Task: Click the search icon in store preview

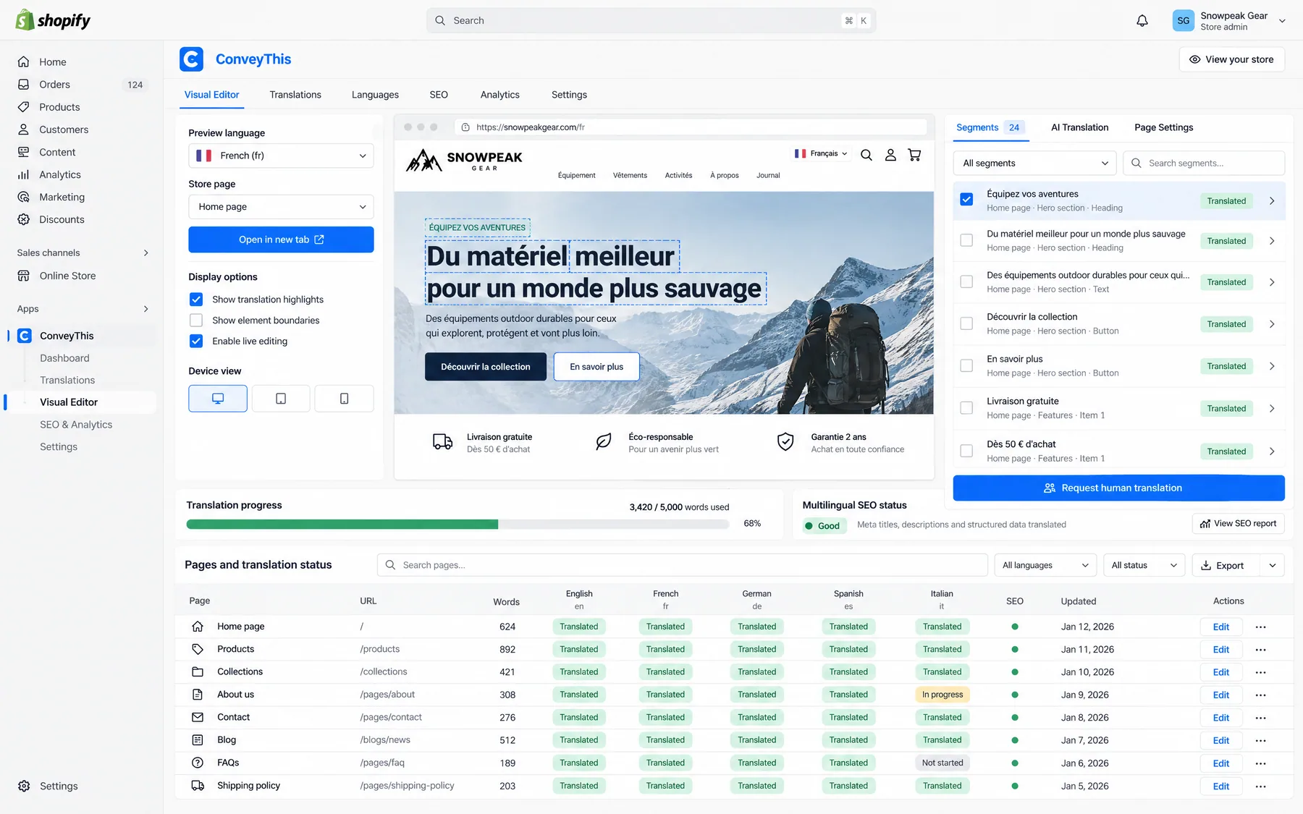Action: (866, 155)
